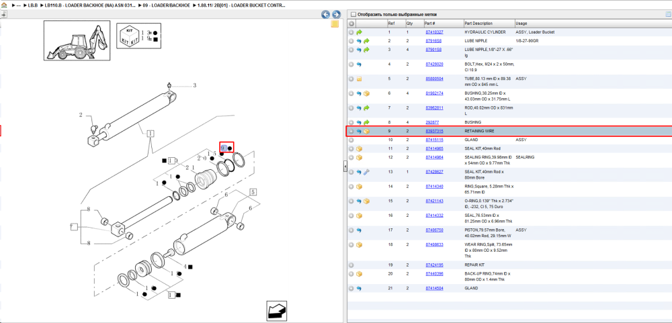Viewport: 672px width, 323px height.
Task: Collapse the panel using the splitter arrow handle
Action: click(x=345, y=167)
